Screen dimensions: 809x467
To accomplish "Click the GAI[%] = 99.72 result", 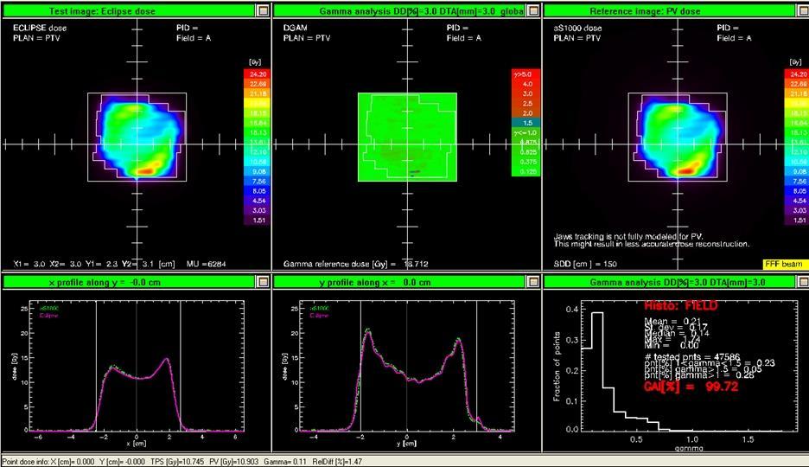I will coord(691,387).
